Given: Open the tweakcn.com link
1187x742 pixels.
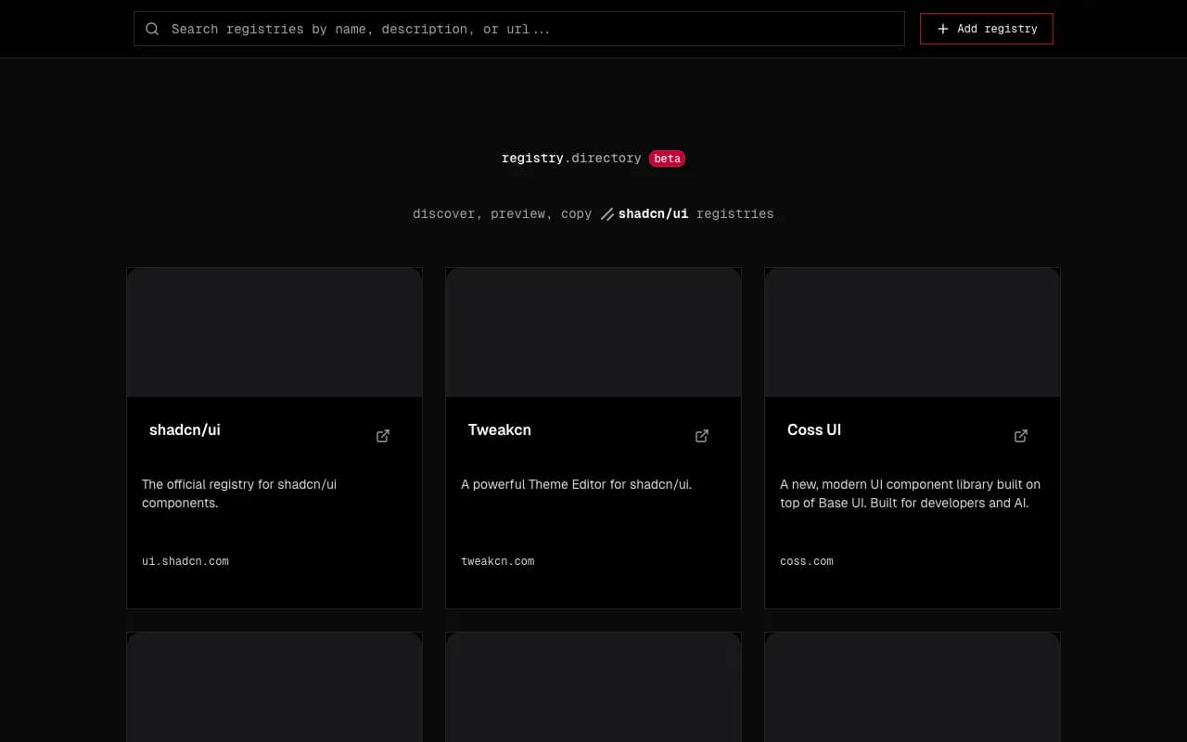Looking at the screenshot, I should (498, 560).
